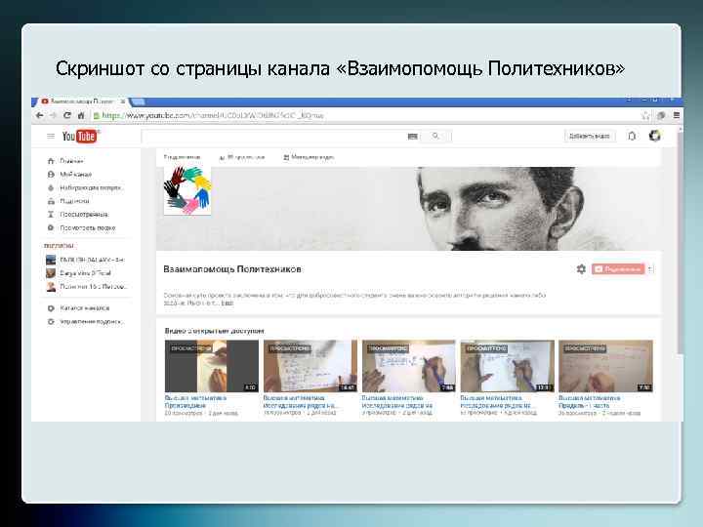Open dropdown next to subscribe button
The height and width of the screenshot is (527, 703).
click(650, 269)
